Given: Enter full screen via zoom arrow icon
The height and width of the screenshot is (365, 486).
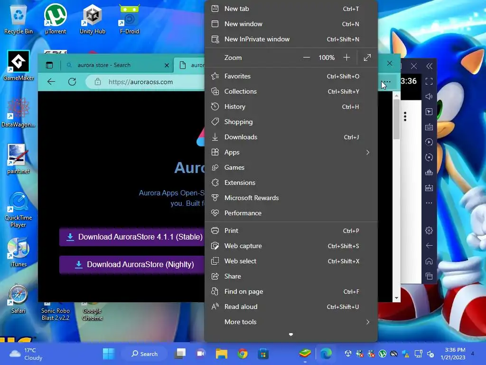Looking at the screenshot, I should click(367, 58).
